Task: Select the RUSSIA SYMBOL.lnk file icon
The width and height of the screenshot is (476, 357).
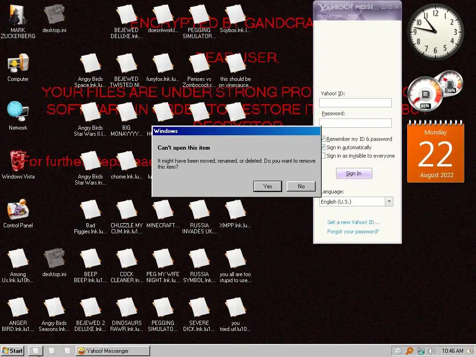Action: point(199,265)
